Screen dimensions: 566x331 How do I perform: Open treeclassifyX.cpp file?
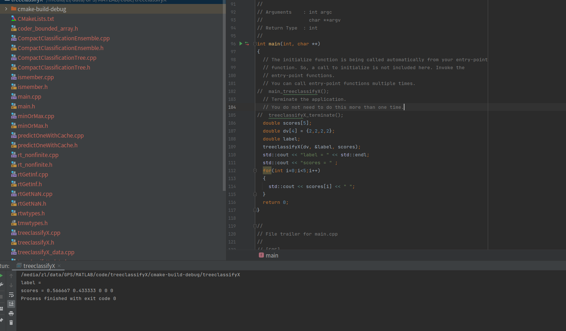(39, 233)
